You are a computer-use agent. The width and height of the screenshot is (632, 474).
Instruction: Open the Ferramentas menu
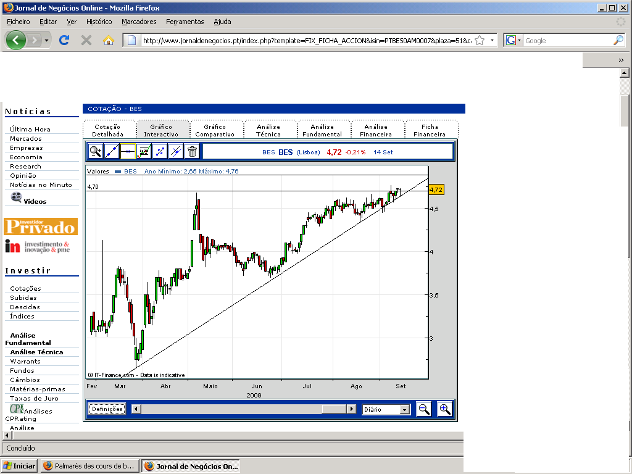(x=185, y=22)
